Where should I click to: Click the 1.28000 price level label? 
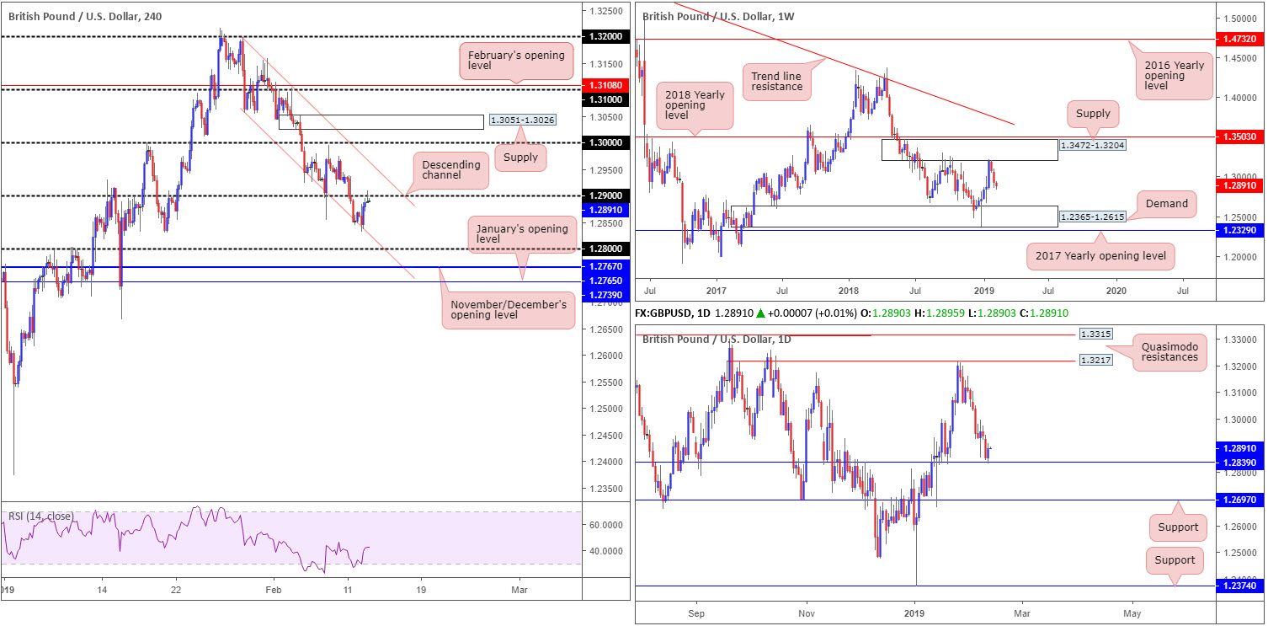[608, 249]
